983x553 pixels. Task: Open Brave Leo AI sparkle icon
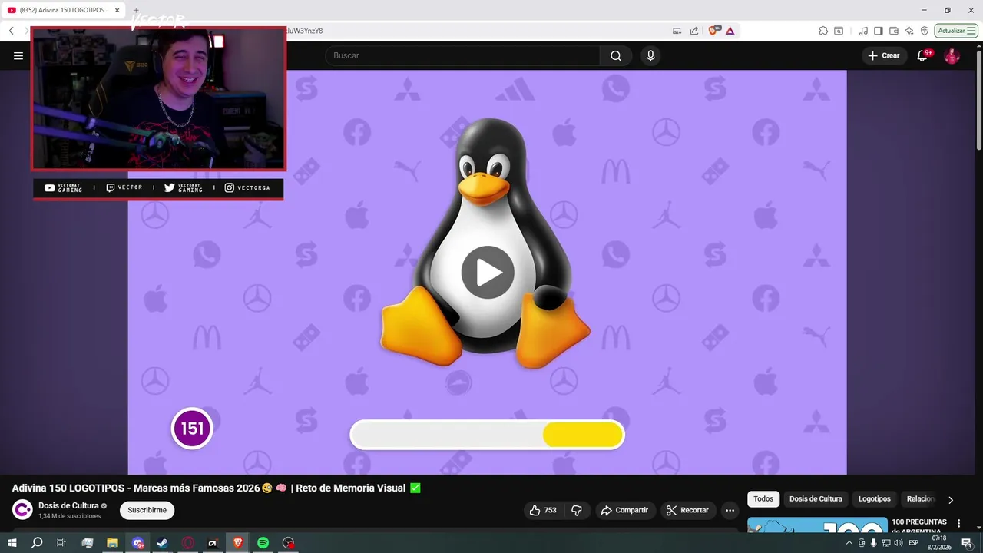[x=909, y=31]
